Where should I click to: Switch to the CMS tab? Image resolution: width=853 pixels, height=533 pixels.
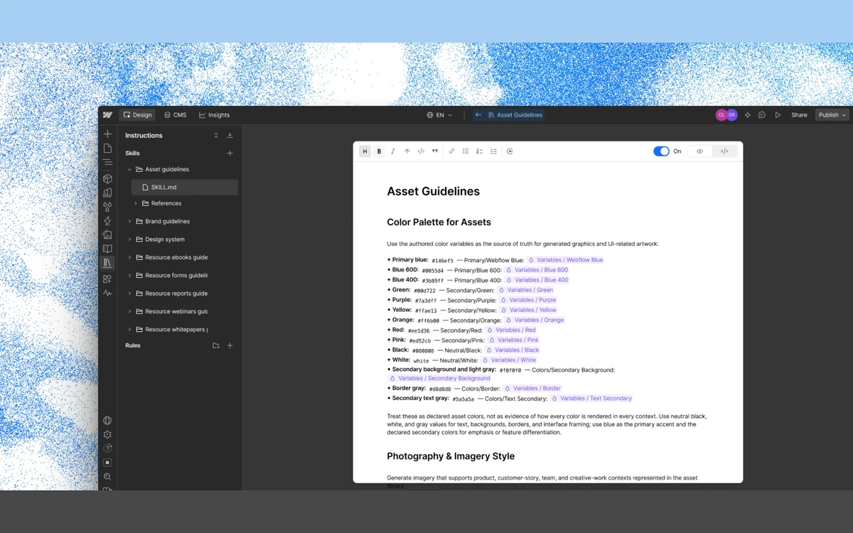point(175,115)
